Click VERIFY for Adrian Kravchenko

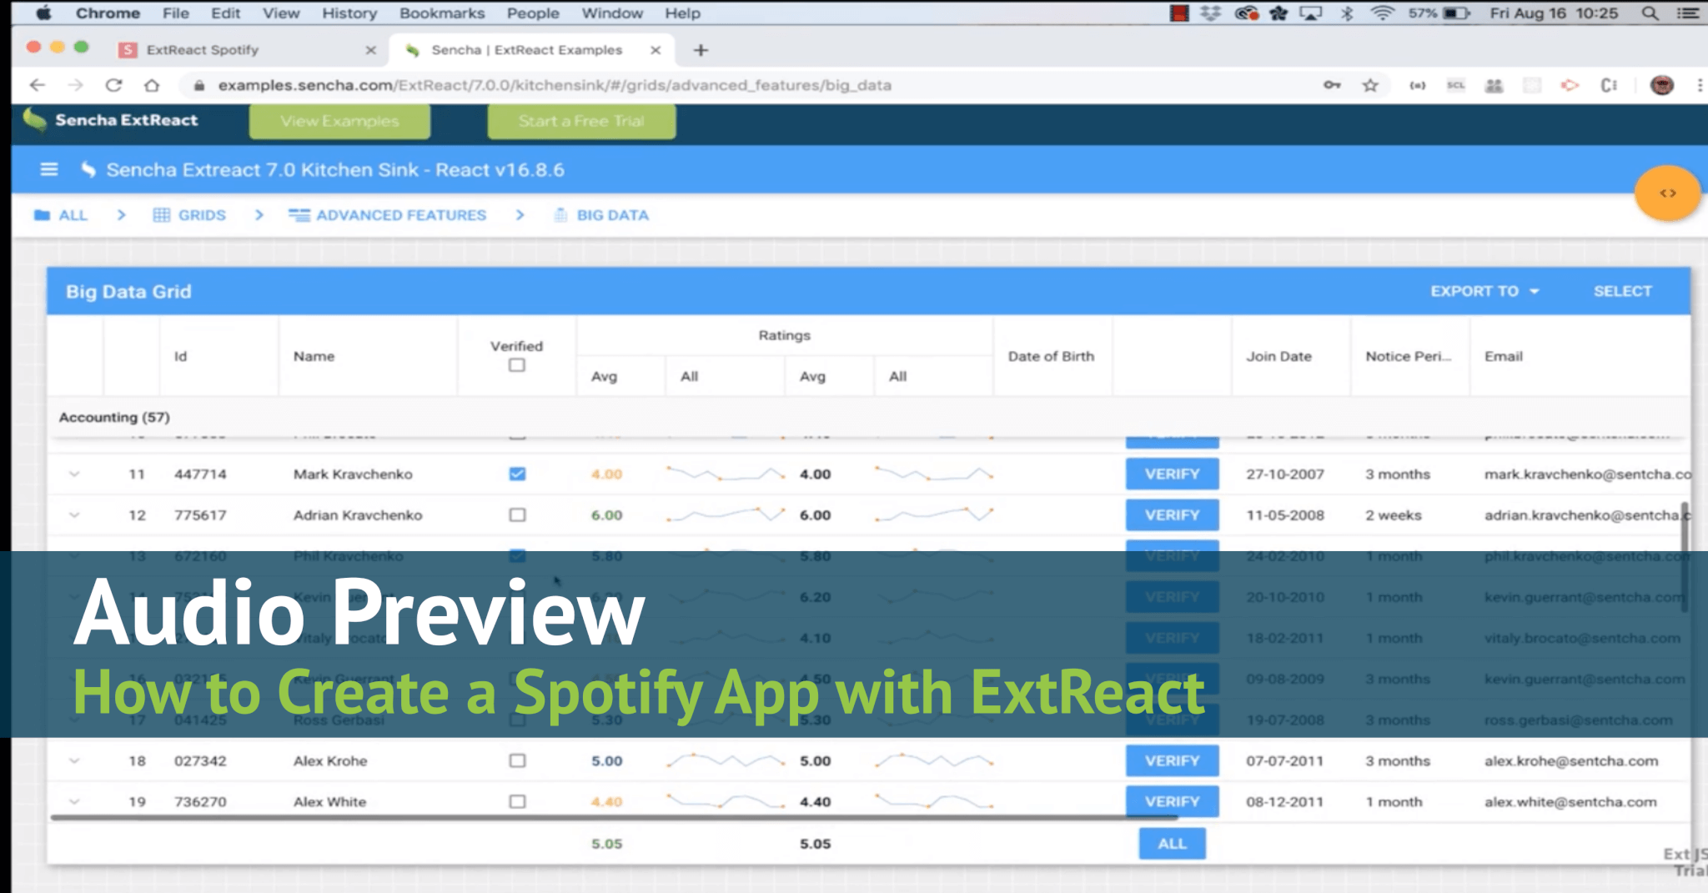pyautogui.click(x=1172, y=514)
